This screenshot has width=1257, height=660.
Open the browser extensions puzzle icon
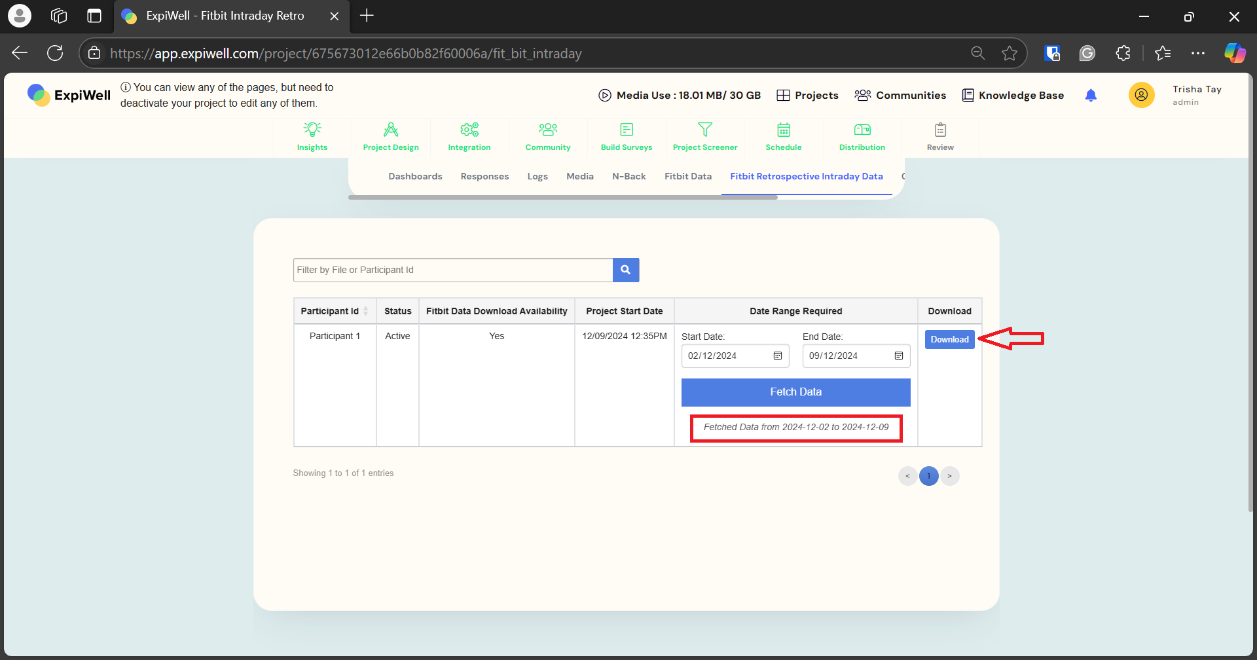click(x=1123, y=53)
